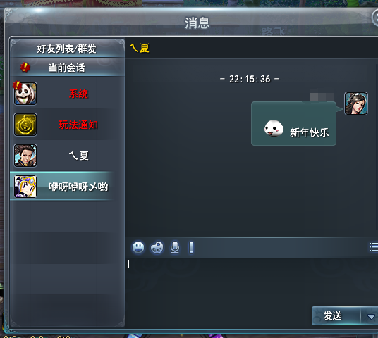378x338 pixels.
Task: Start voice input with microphone icon
Action: click(x=175, y=247)
